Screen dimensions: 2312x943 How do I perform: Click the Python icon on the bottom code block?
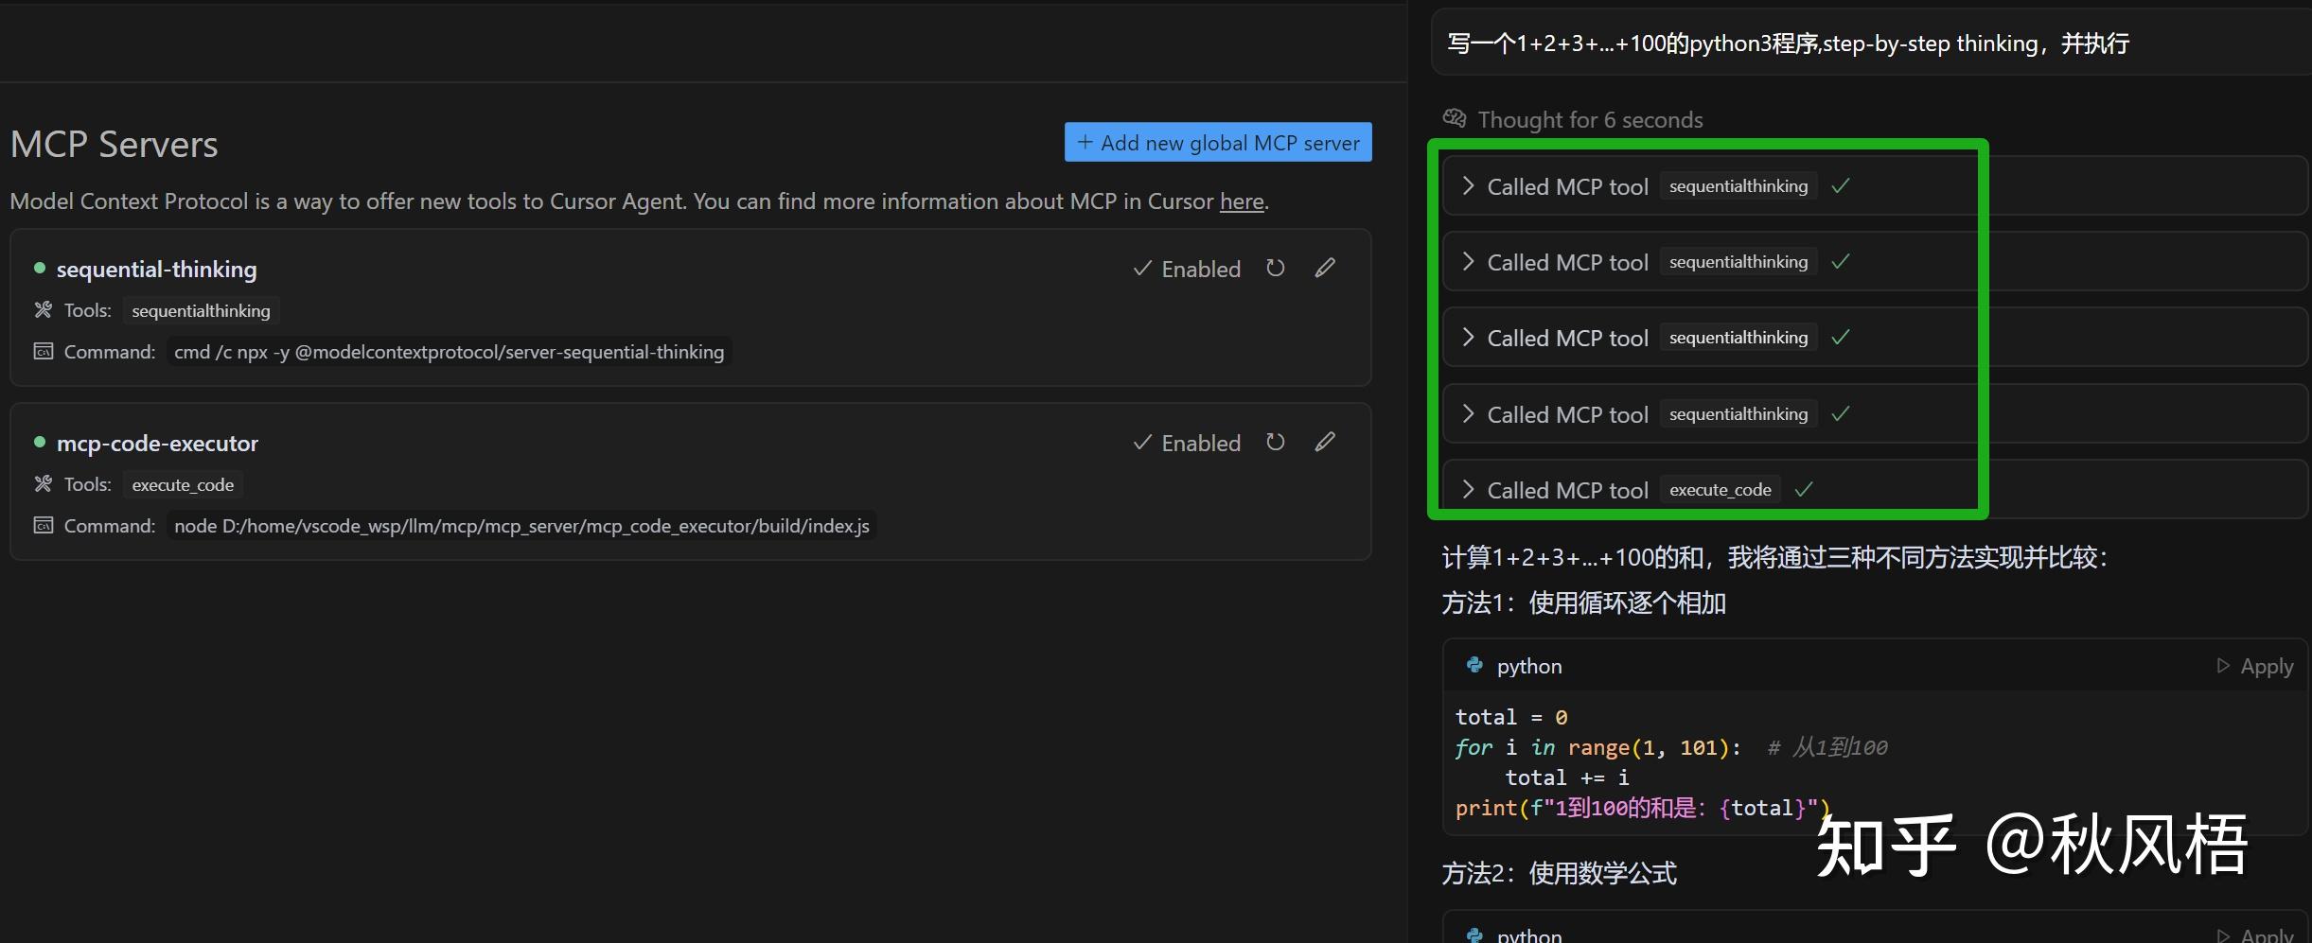point(1475,934)
